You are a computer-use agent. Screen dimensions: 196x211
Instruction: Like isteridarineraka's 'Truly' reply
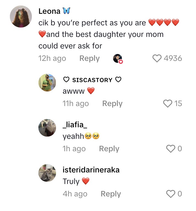point(171,194)
